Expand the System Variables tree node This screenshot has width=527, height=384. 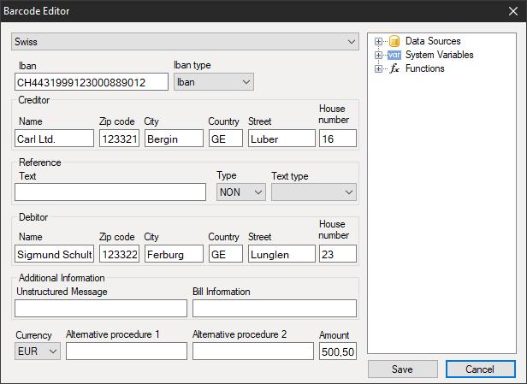[x=379, y=55]
